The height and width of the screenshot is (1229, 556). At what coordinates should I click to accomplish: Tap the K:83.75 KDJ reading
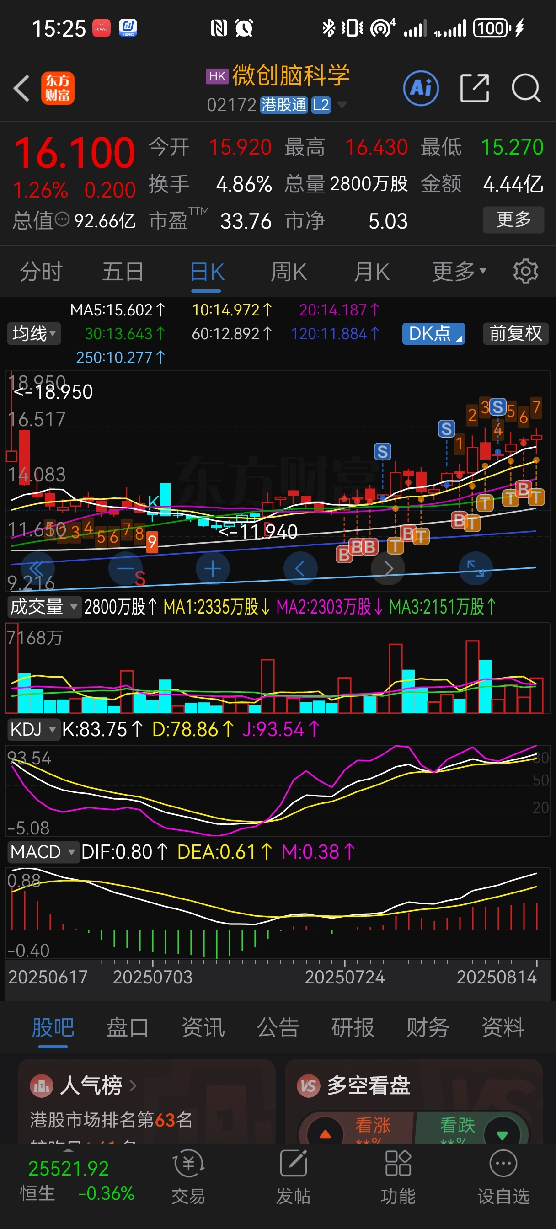point(102,729)
